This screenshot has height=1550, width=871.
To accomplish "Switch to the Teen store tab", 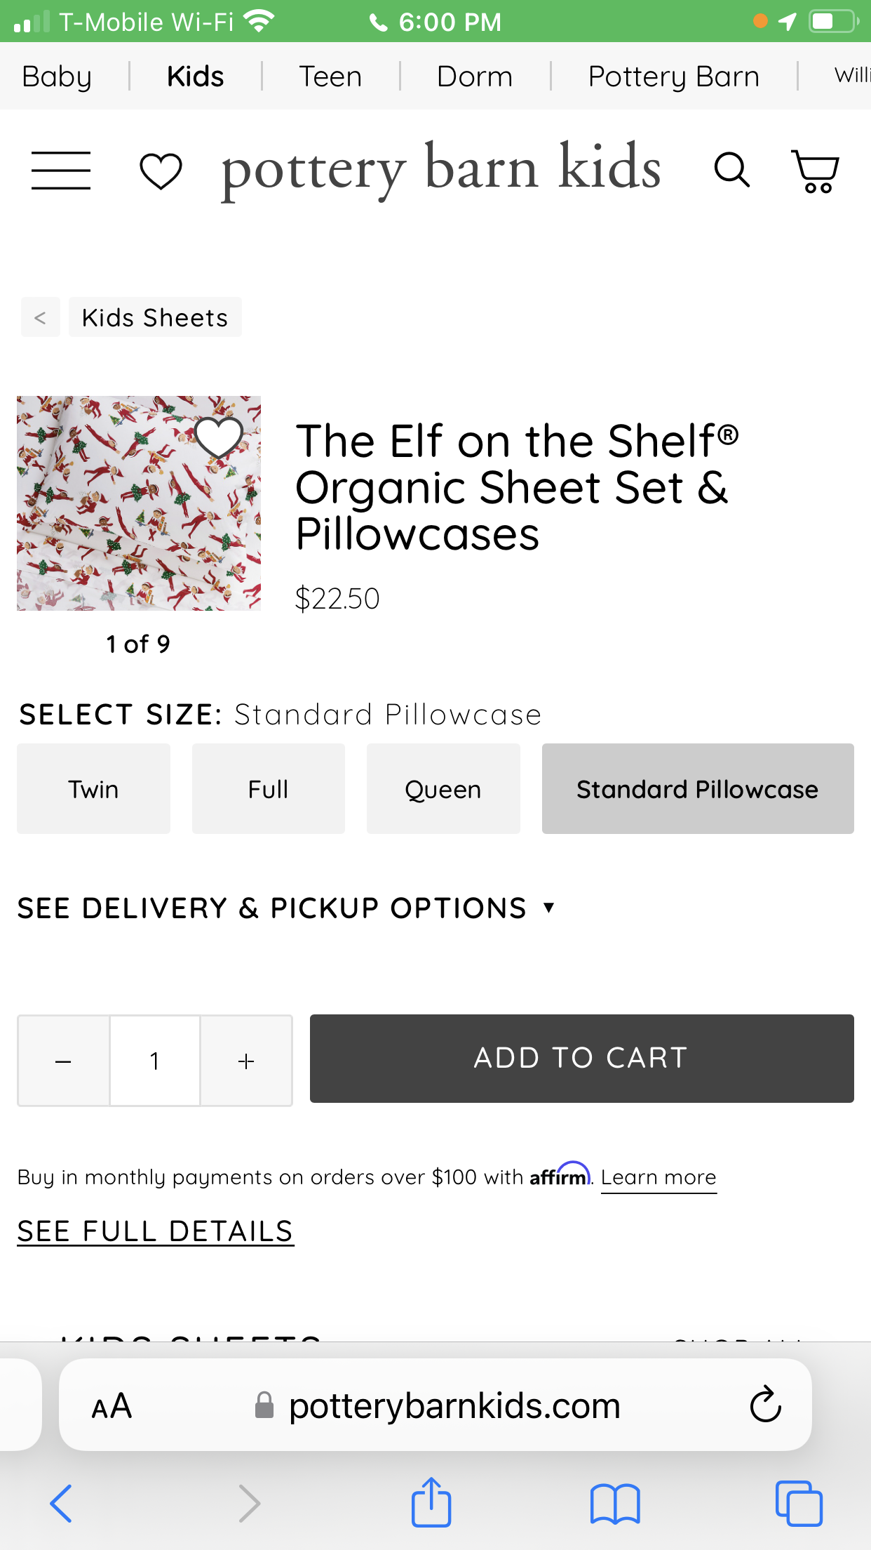I will point(330,76).
